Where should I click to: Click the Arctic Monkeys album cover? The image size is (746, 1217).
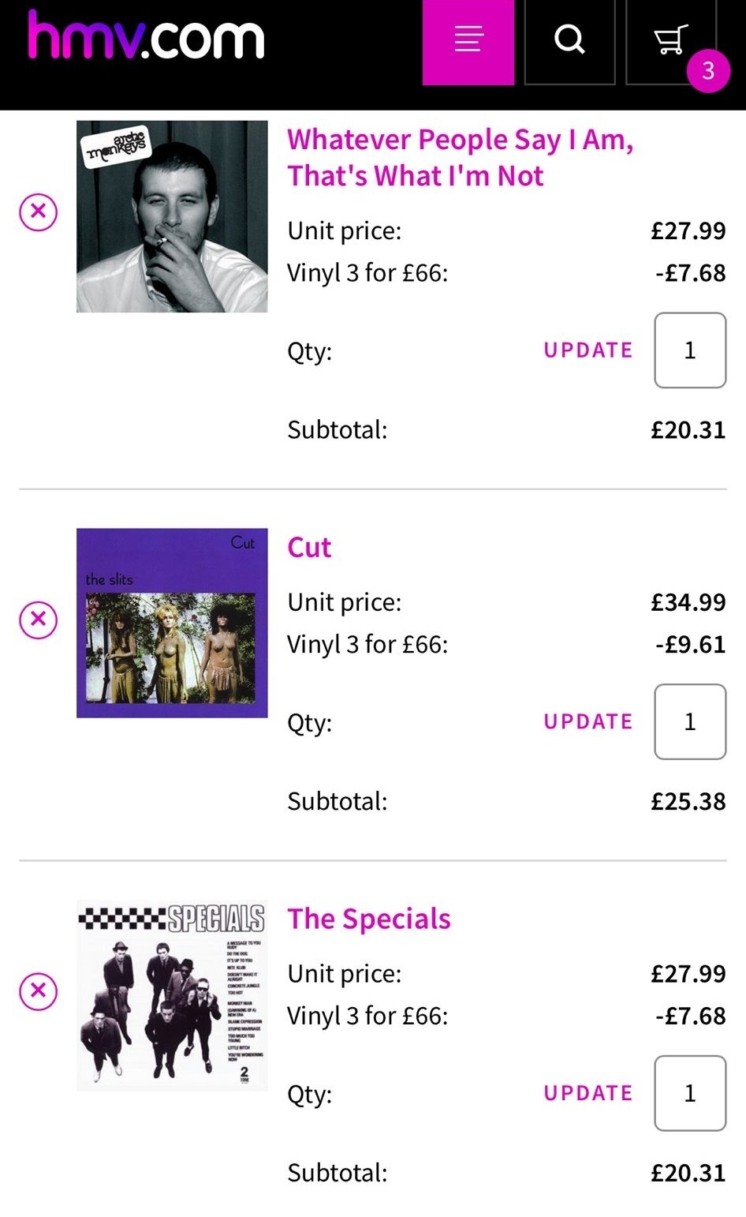pyautogui.click(x=172, y=216)
